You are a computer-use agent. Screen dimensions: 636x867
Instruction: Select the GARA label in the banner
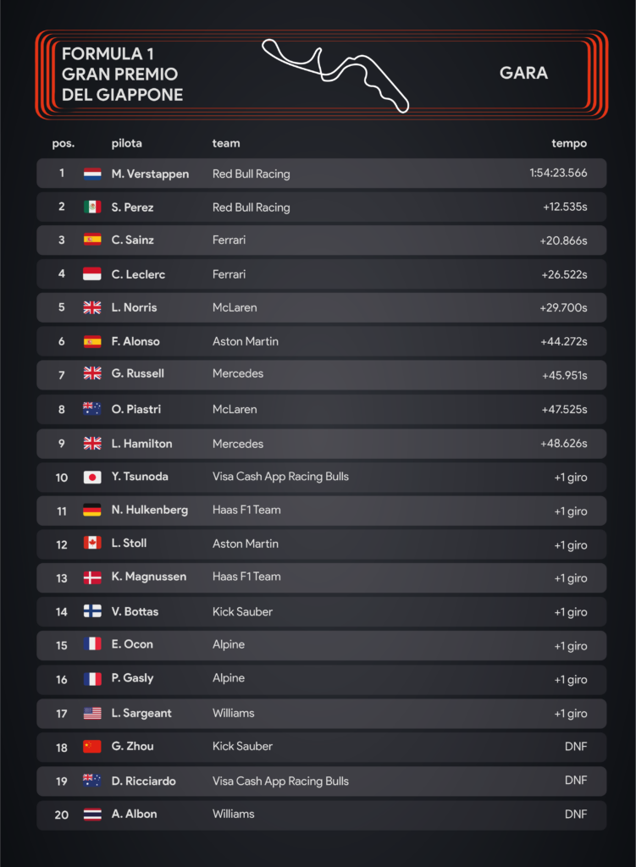(x=523, y=73)
